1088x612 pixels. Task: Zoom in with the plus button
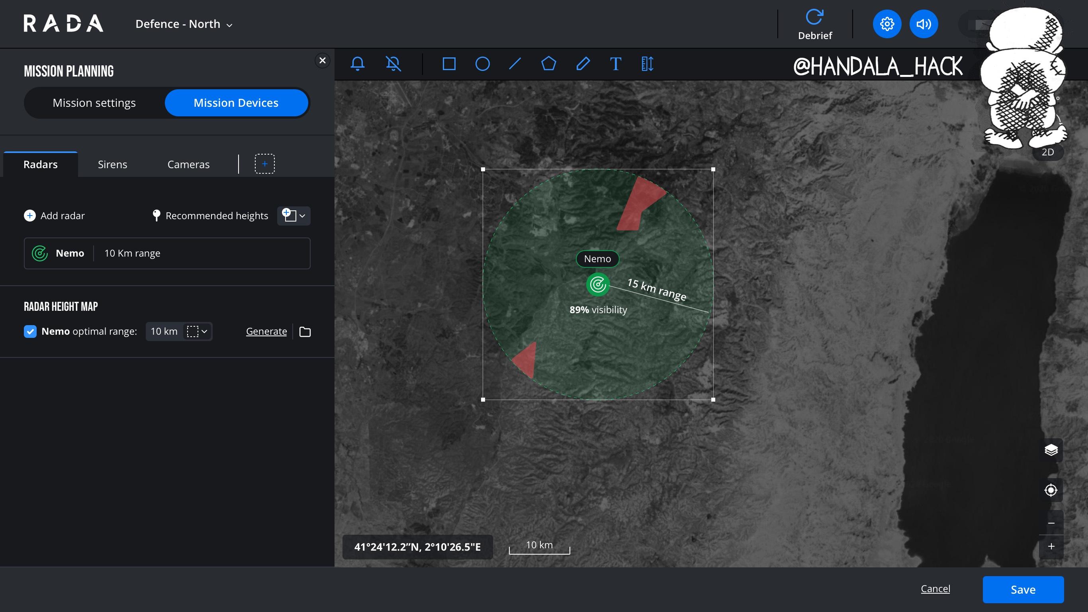[x=1051, y=547]
